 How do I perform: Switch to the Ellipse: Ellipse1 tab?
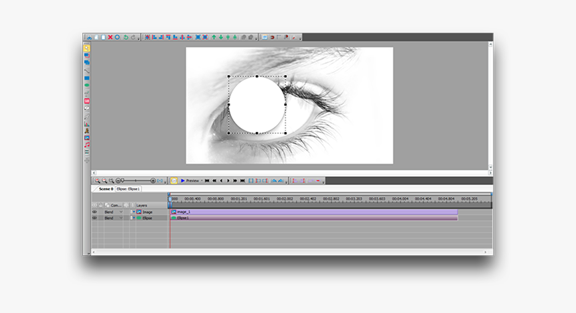(x=128, y=189)
